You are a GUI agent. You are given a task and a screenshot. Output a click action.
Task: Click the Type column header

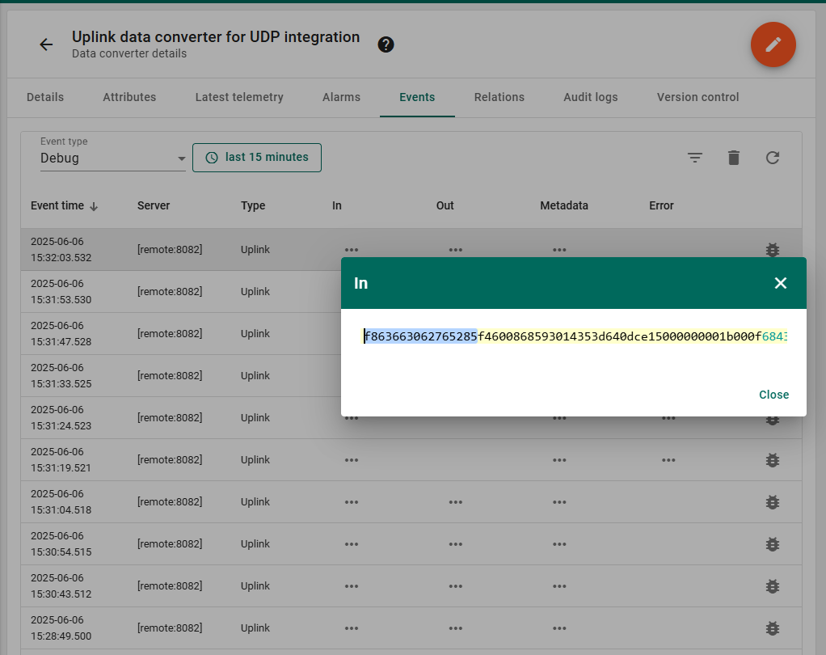click(x=253, y=206)
